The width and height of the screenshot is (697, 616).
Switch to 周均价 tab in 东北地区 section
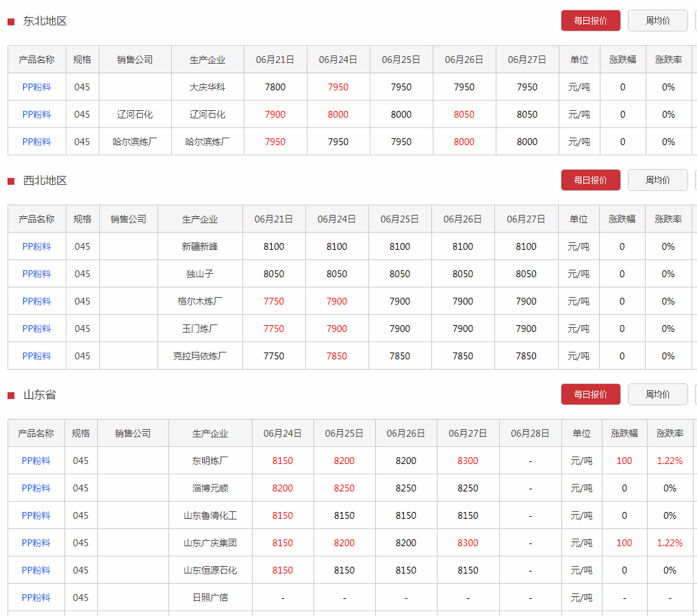(x=657, y=21)
